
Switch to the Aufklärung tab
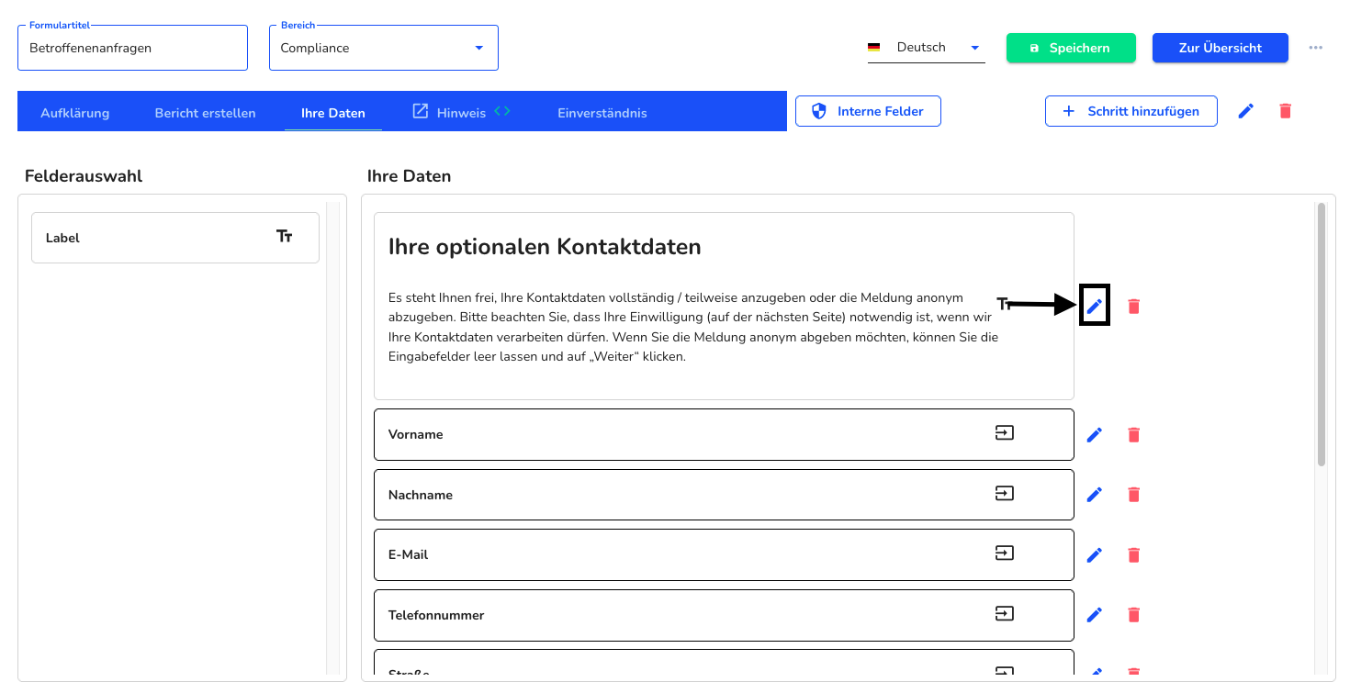[75, 113]
